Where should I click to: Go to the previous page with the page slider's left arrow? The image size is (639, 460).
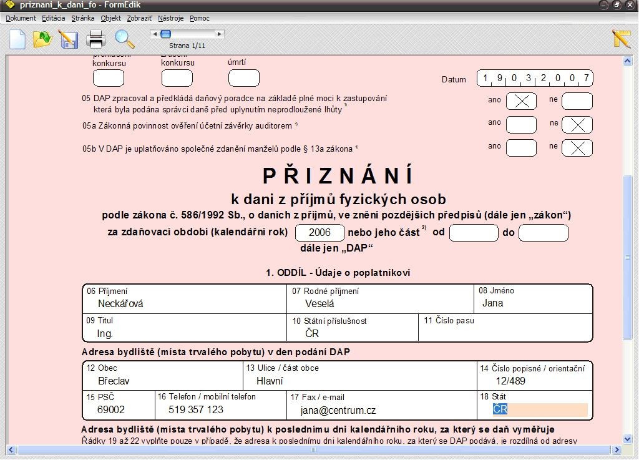(x=155, y=34)
